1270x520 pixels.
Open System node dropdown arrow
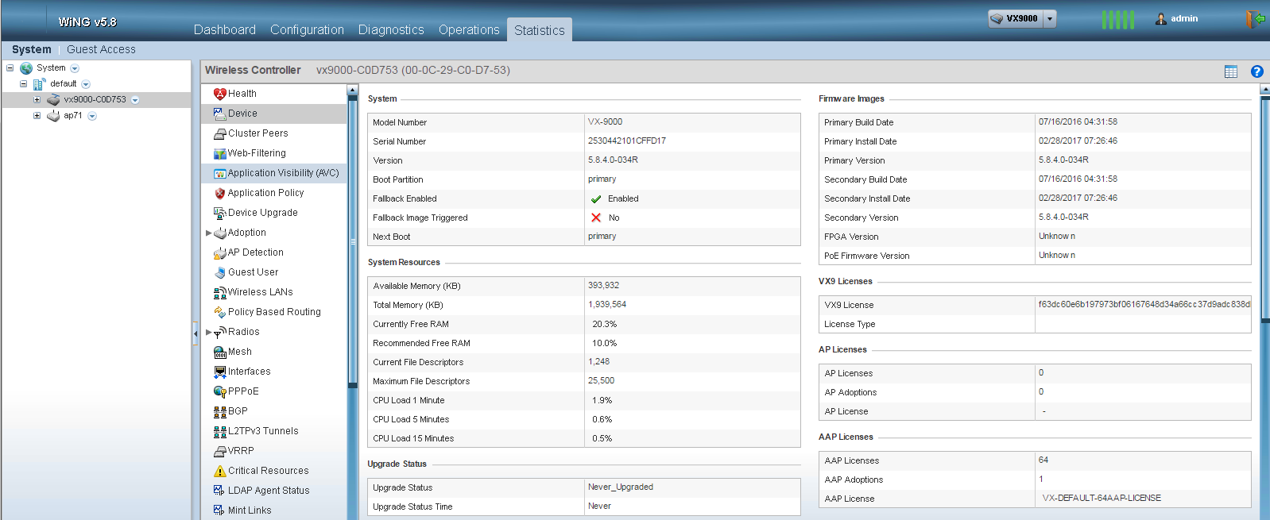75,68
